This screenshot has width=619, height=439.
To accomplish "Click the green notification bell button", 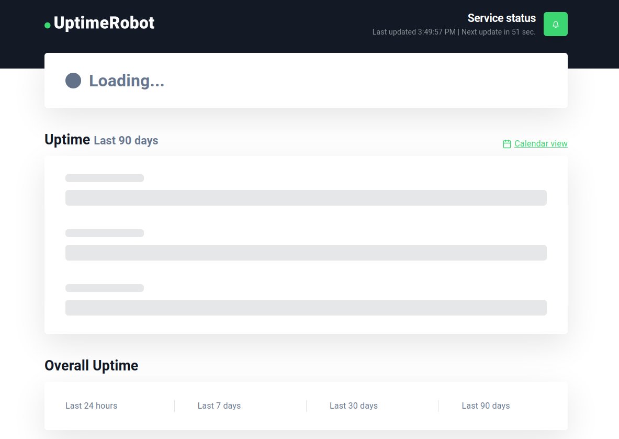I will pos(556,24).
